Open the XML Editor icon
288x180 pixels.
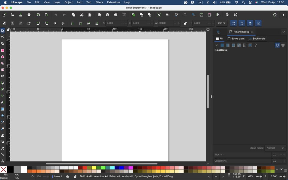click(201, 15)
